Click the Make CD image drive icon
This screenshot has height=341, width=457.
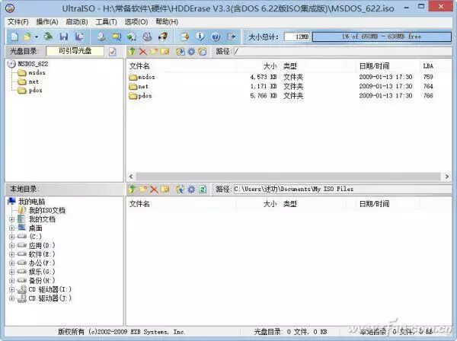(x=101, y=37)
